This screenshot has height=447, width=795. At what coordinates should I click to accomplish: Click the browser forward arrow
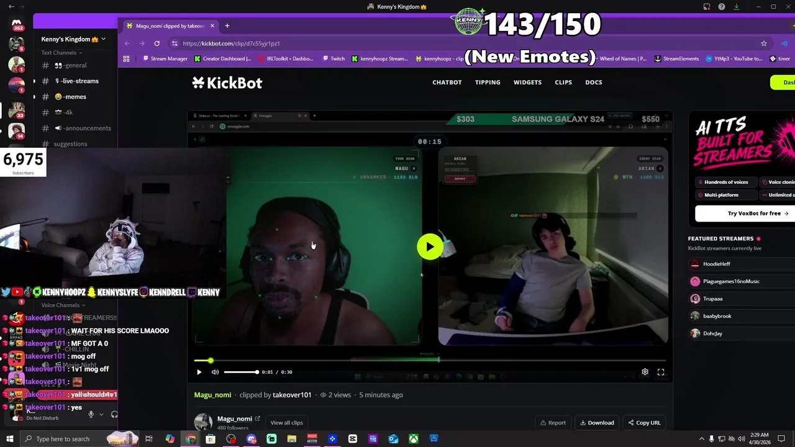(142, 43)
